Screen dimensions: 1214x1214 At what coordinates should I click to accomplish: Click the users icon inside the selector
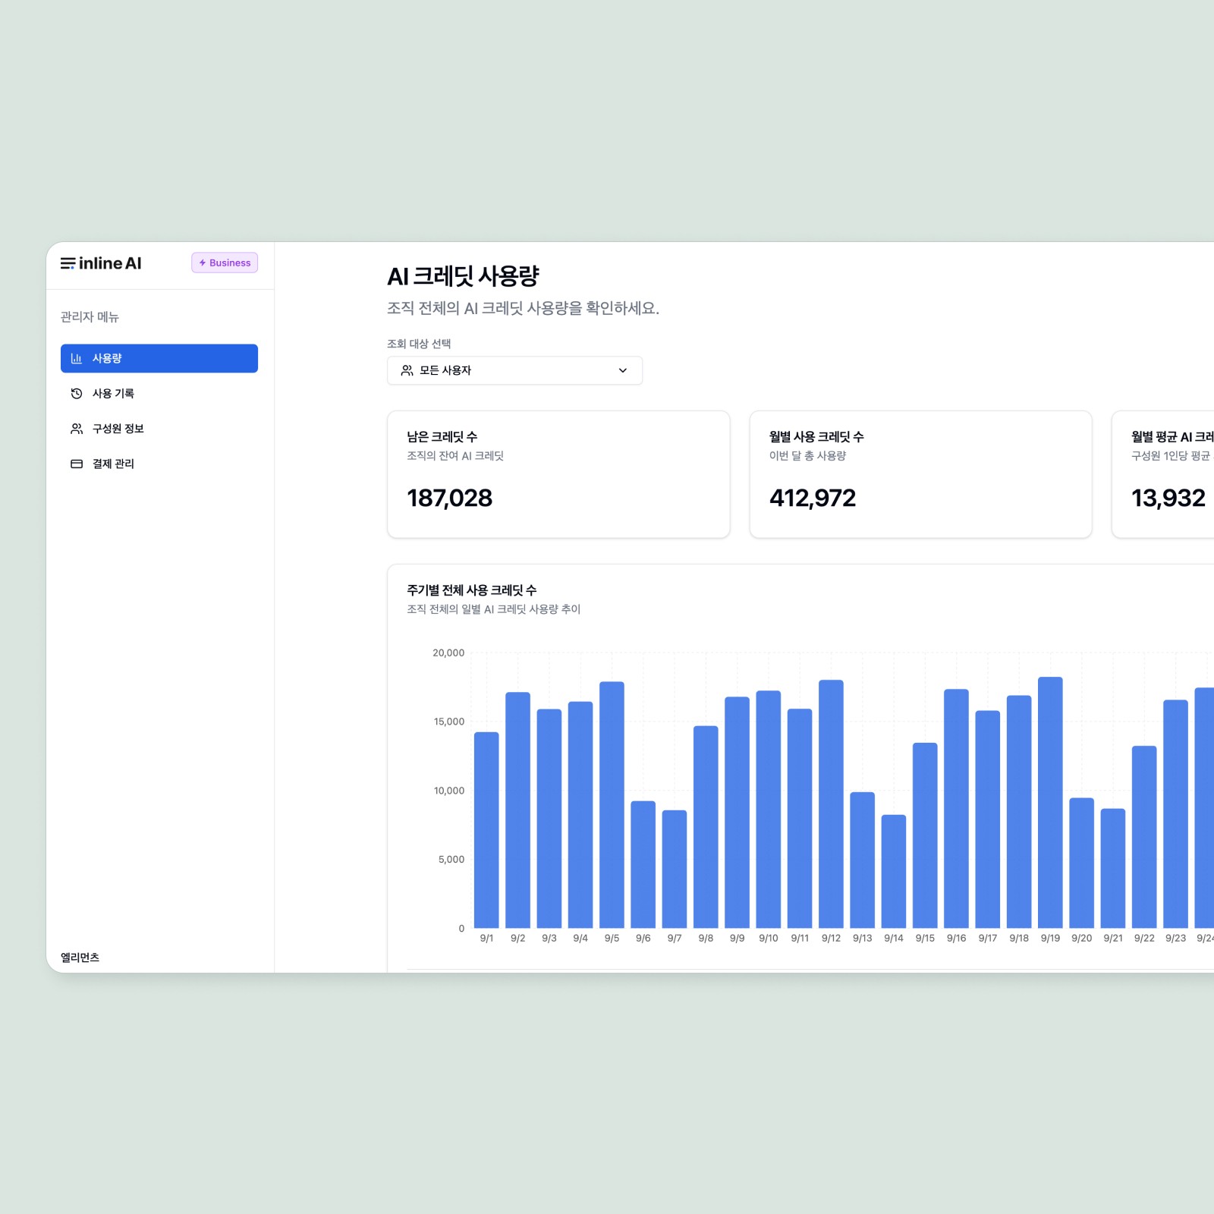click(x=407, y=370)
